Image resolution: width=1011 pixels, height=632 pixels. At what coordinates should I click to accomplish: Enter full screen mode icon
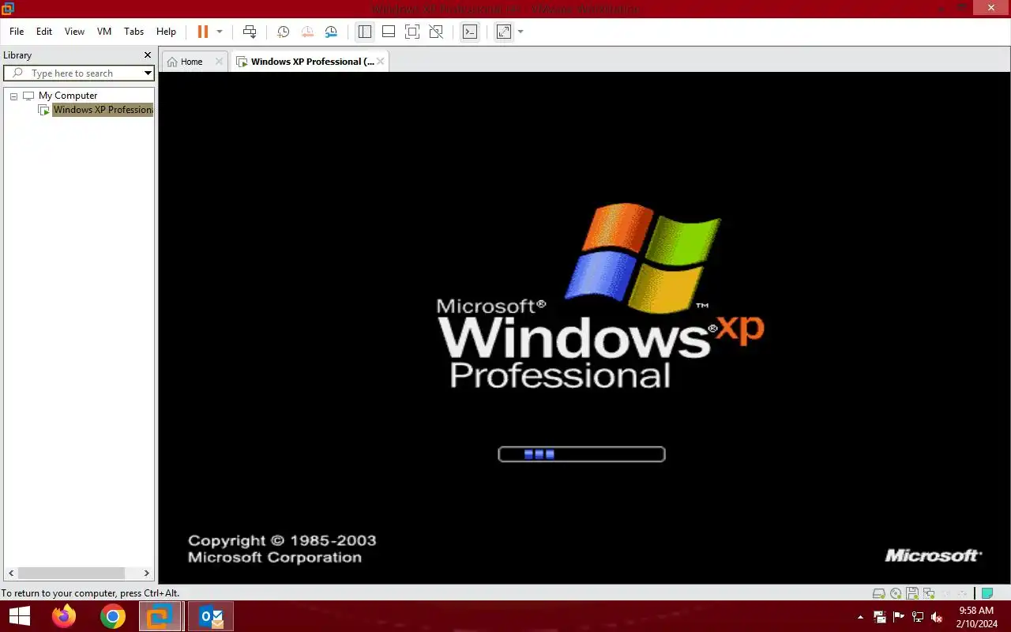coord(412,32)
